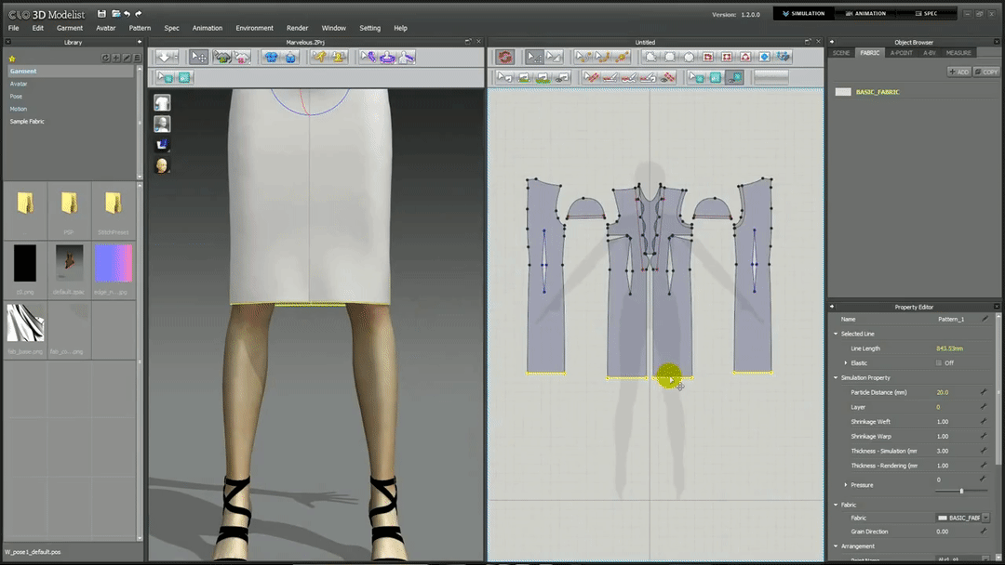Expand the Pressure property row
The height and width of the screenshot is (565, 1005).
[845, 485]
